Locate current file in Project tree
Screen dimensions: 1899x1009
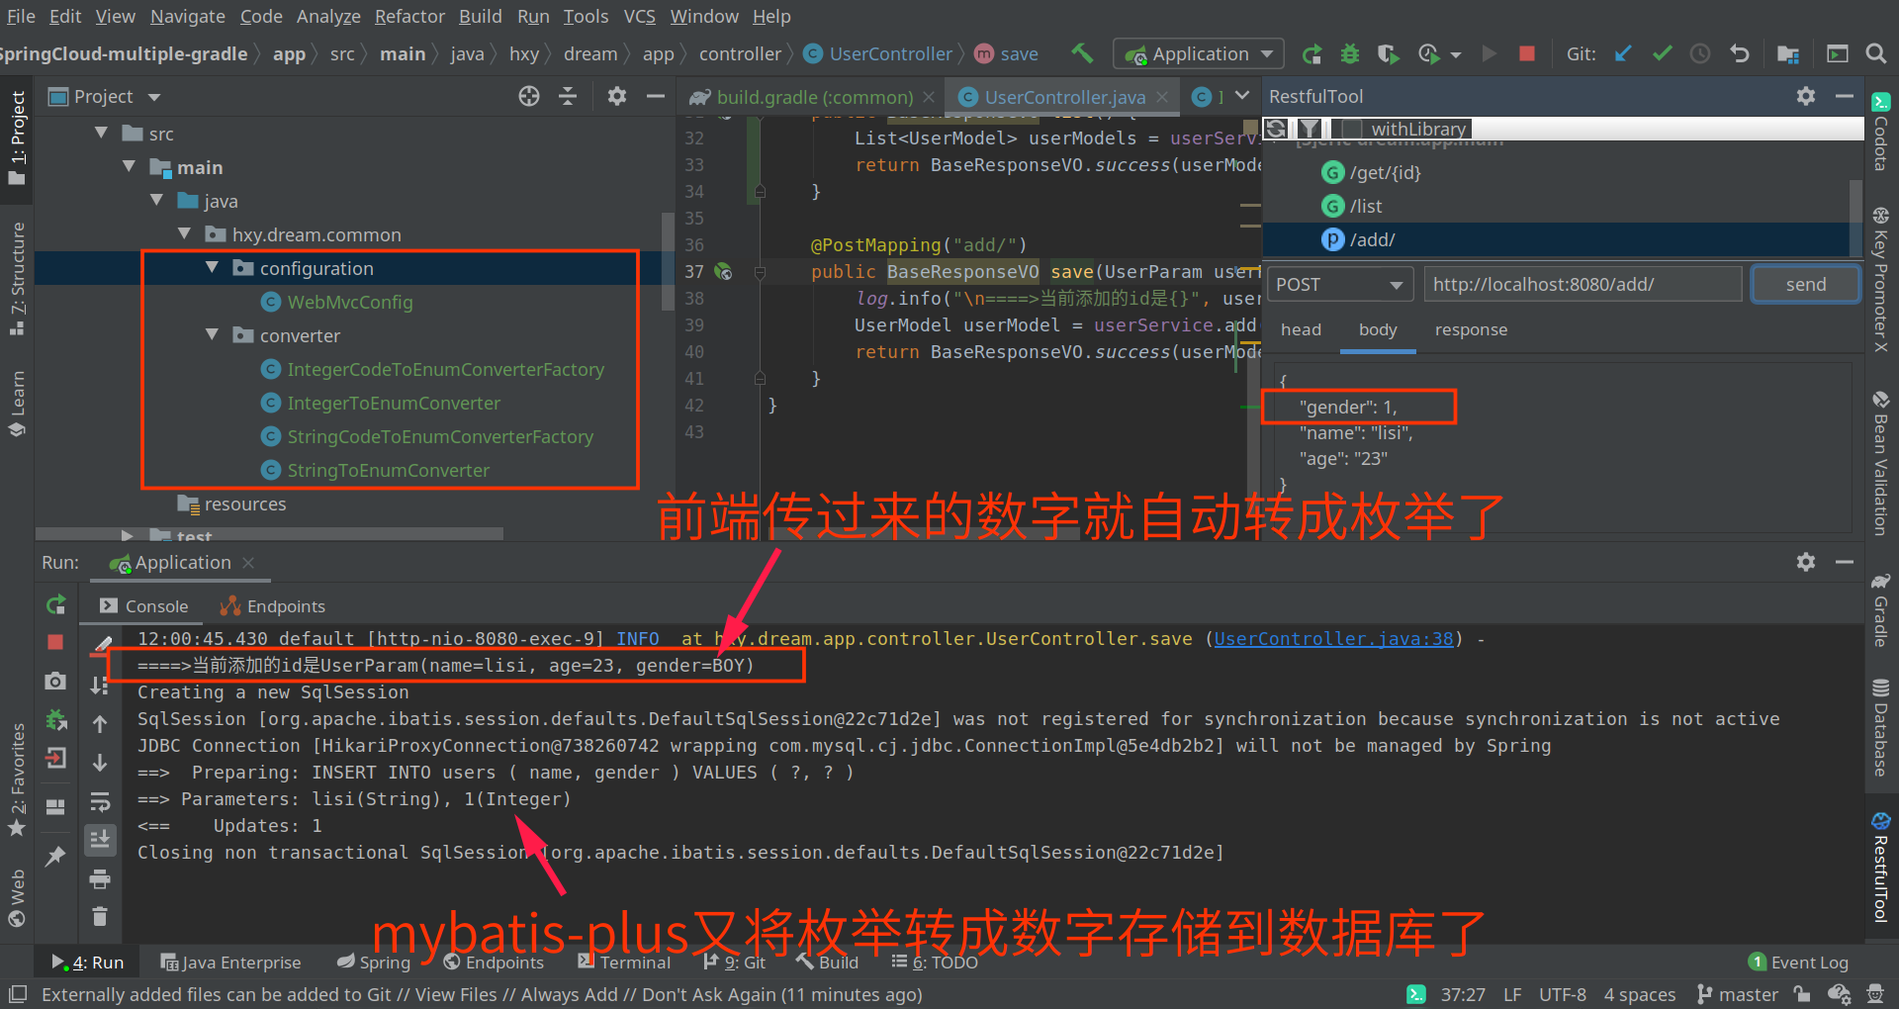pos(529,96)
